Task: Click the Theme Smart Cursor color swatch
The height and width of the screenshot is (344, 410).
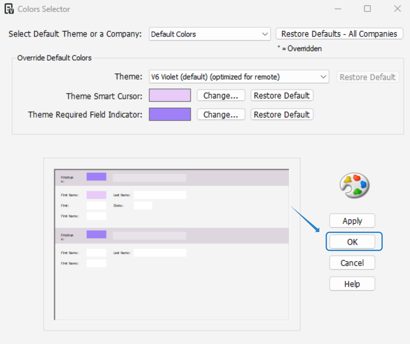Action: (x=170, y=95)
